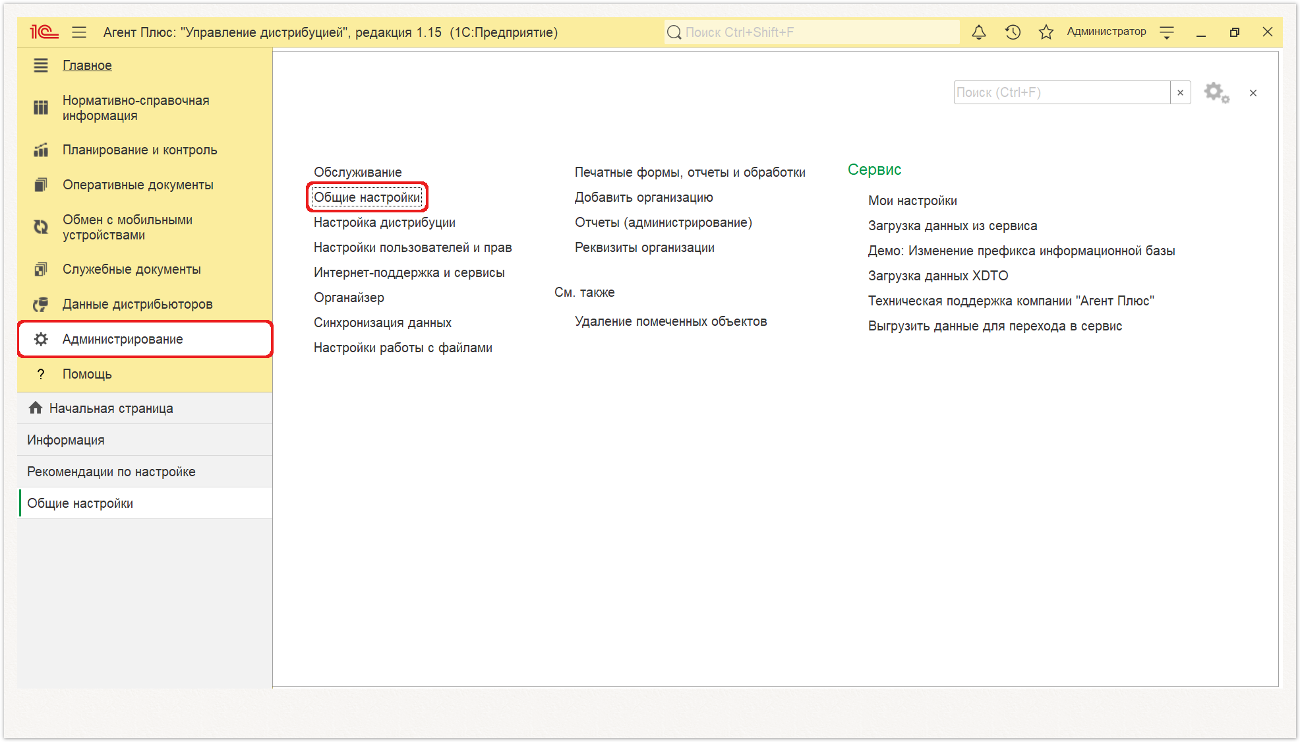Open Служебные документы section
The image size is (1300, 742).
tap(132, 269)
